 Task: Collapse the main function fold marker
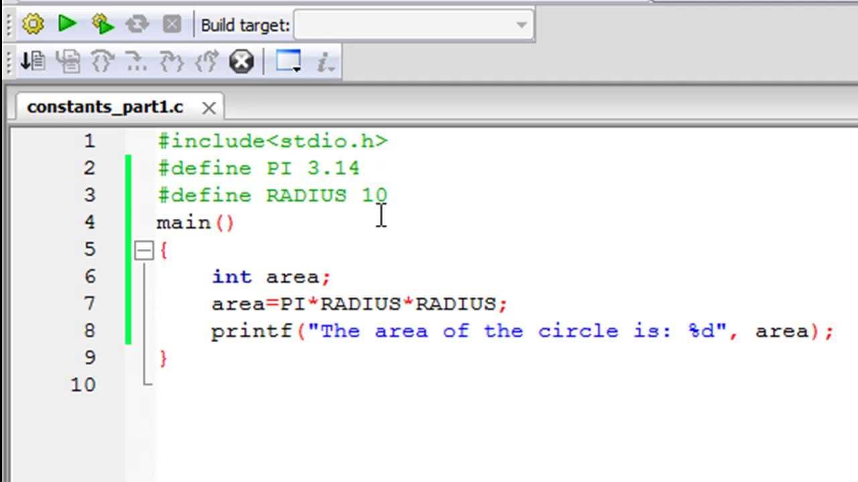pyautogui.click(x=144, y=250)
